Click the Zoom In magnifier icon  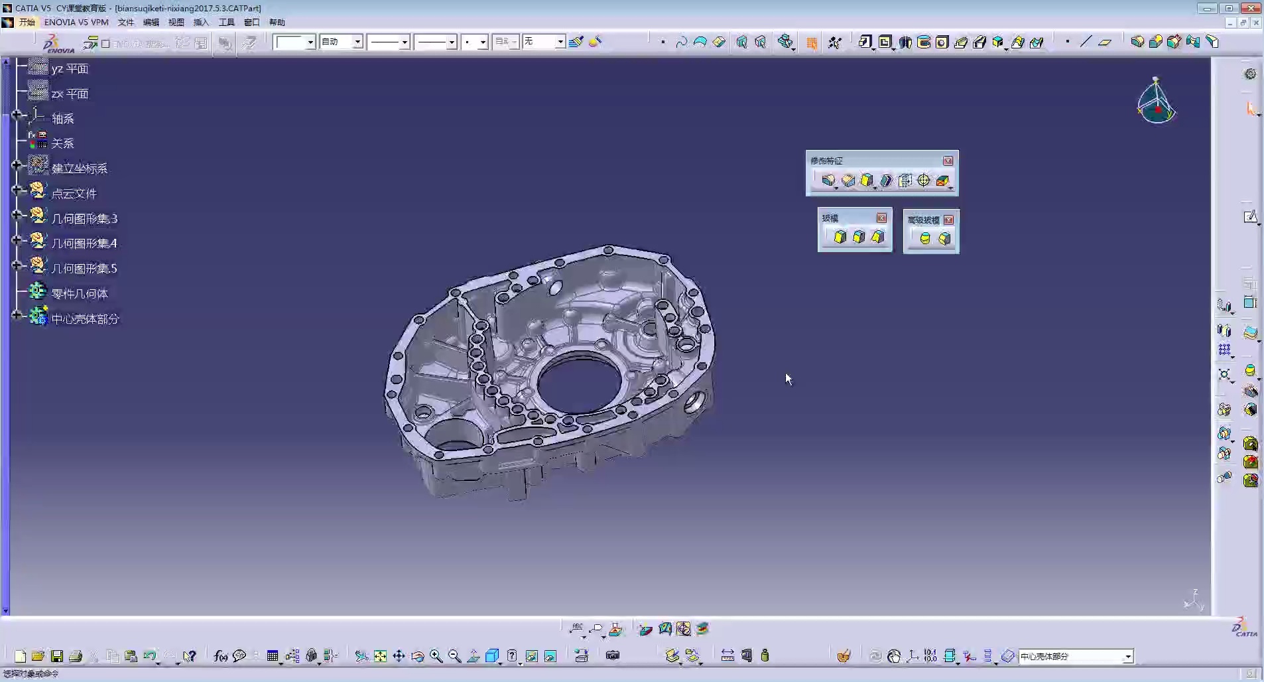pyautogui.click(x=436, y=656)
